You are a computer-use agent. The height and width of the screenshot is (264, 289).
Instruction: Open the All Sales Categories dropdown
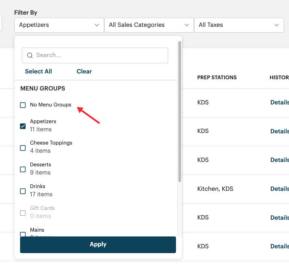[148, 25]
